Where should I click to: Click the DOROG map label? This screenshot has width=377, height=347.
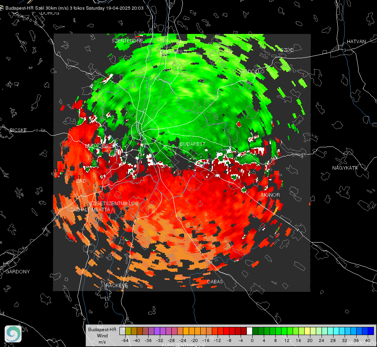(50, 13)
